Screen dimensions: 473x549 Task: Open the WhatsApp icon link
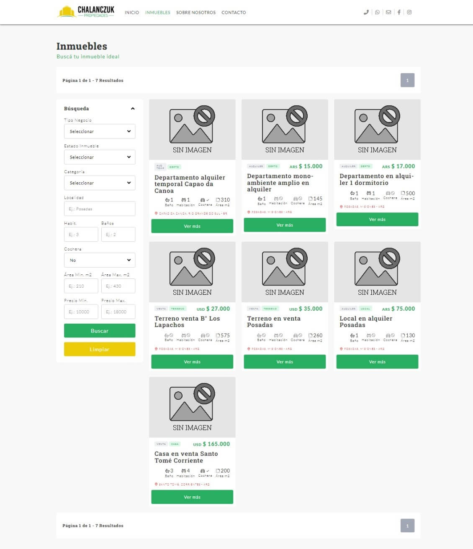[377, 12]
